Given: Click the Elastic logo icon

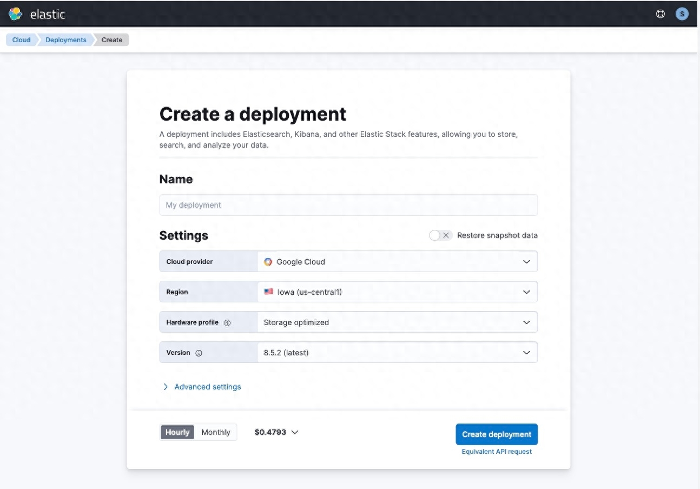Looking at the screenshot, I should coord(16,14).
